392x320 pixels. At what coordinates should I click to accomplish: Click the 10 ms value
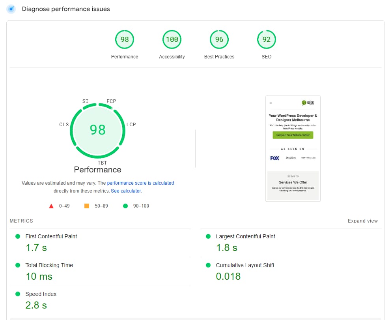pos(39,277)
